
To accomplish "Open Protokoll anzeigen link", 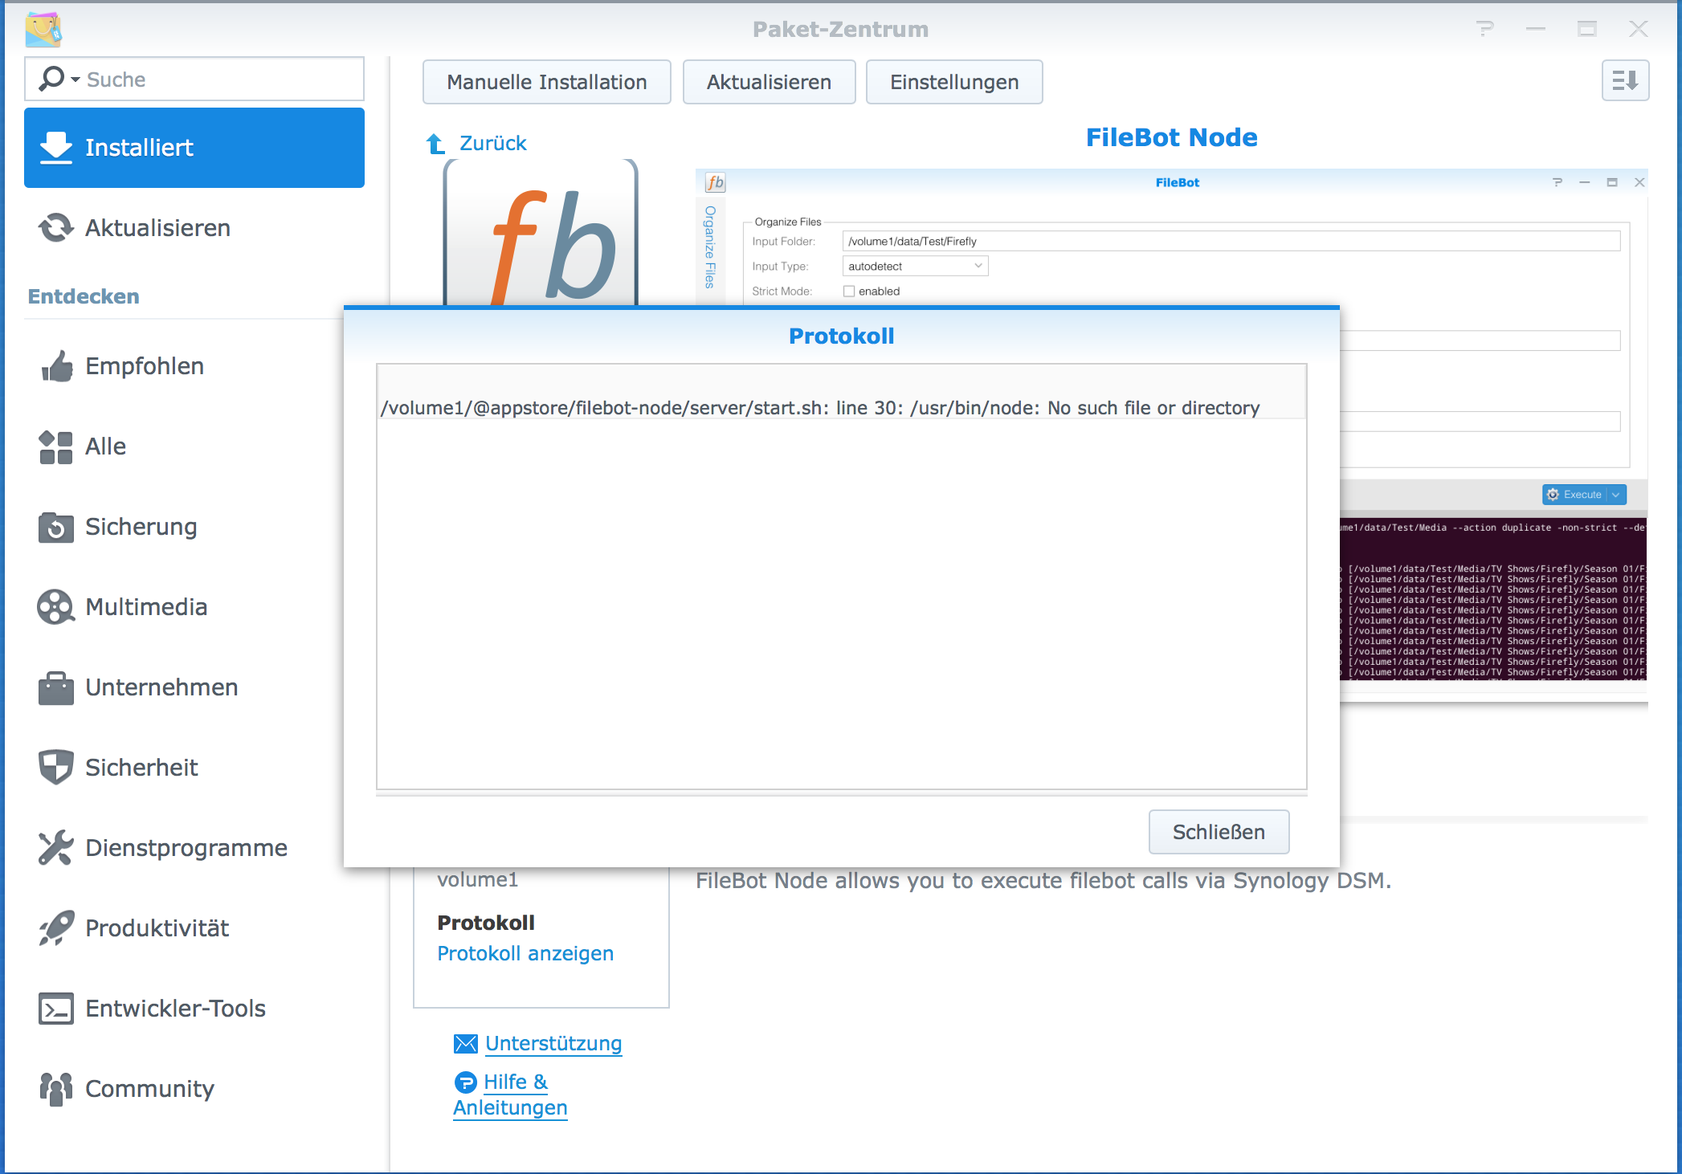I will tap(525, 953).
